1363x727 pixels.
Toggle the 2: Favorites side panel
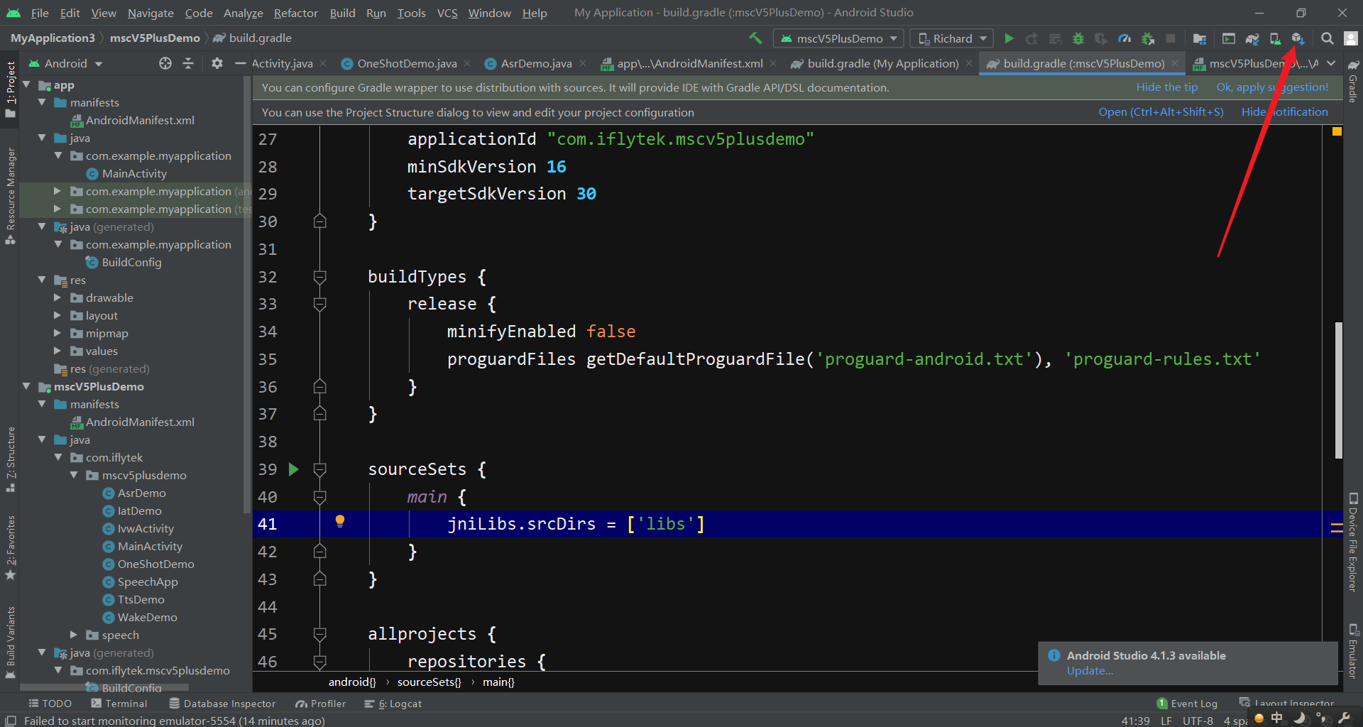(11, 547)
